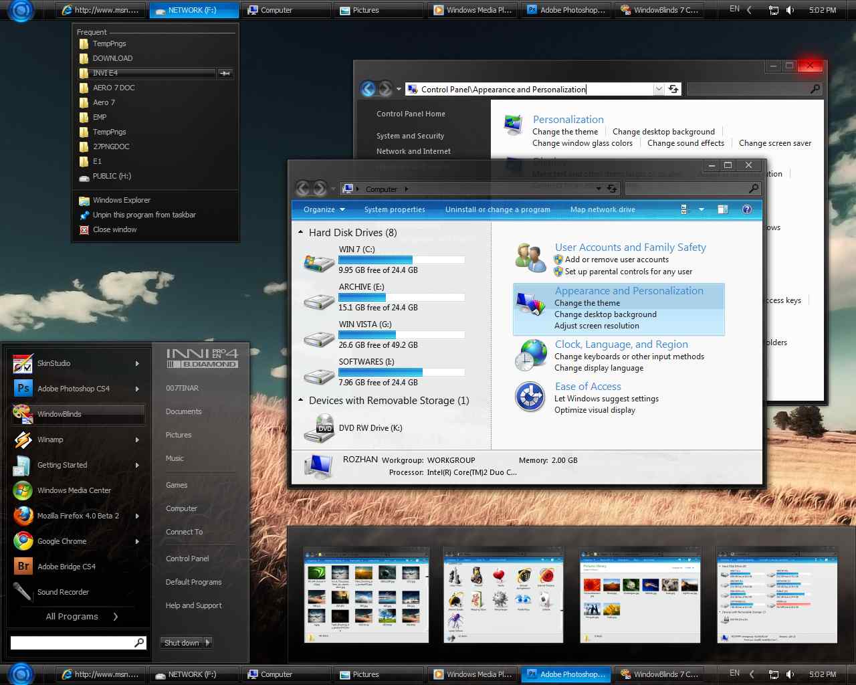Viewport: 856px width, 685px height.
Task: Expand the Winamp submenu arrow
Action: (137, 439)
